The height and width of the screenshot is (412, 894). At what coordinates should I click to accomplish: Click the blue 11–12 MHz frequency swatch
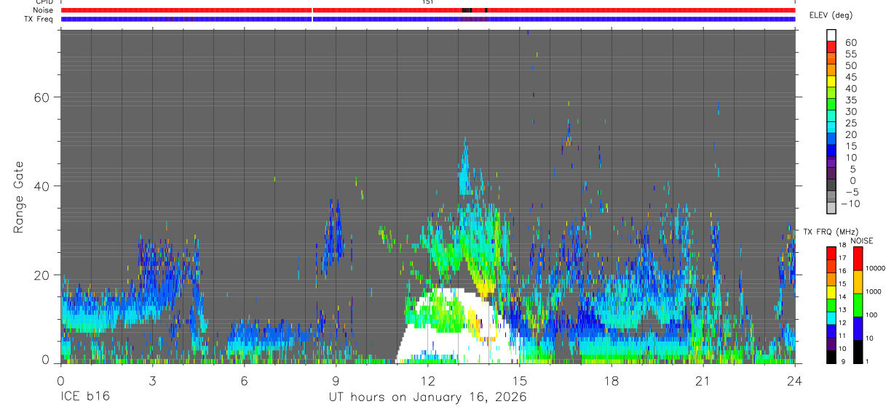tap(831, 331)
